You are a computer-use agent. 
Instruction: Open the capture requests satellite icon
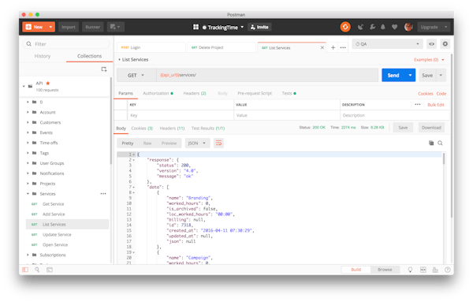coord(360,27)
